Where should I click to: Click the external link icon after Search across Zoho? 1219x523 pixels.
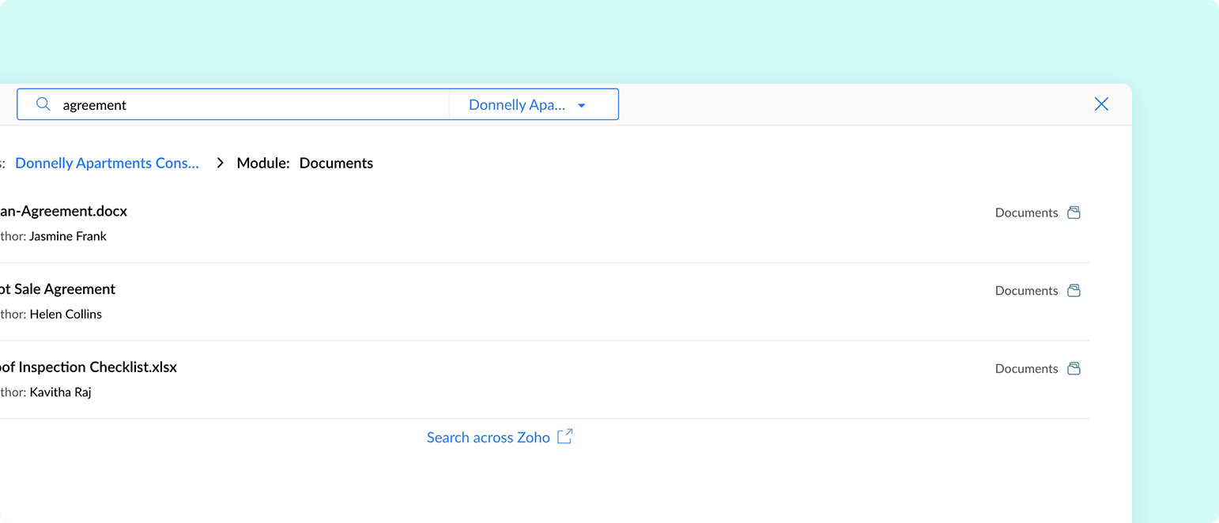[x=564, y=437]
